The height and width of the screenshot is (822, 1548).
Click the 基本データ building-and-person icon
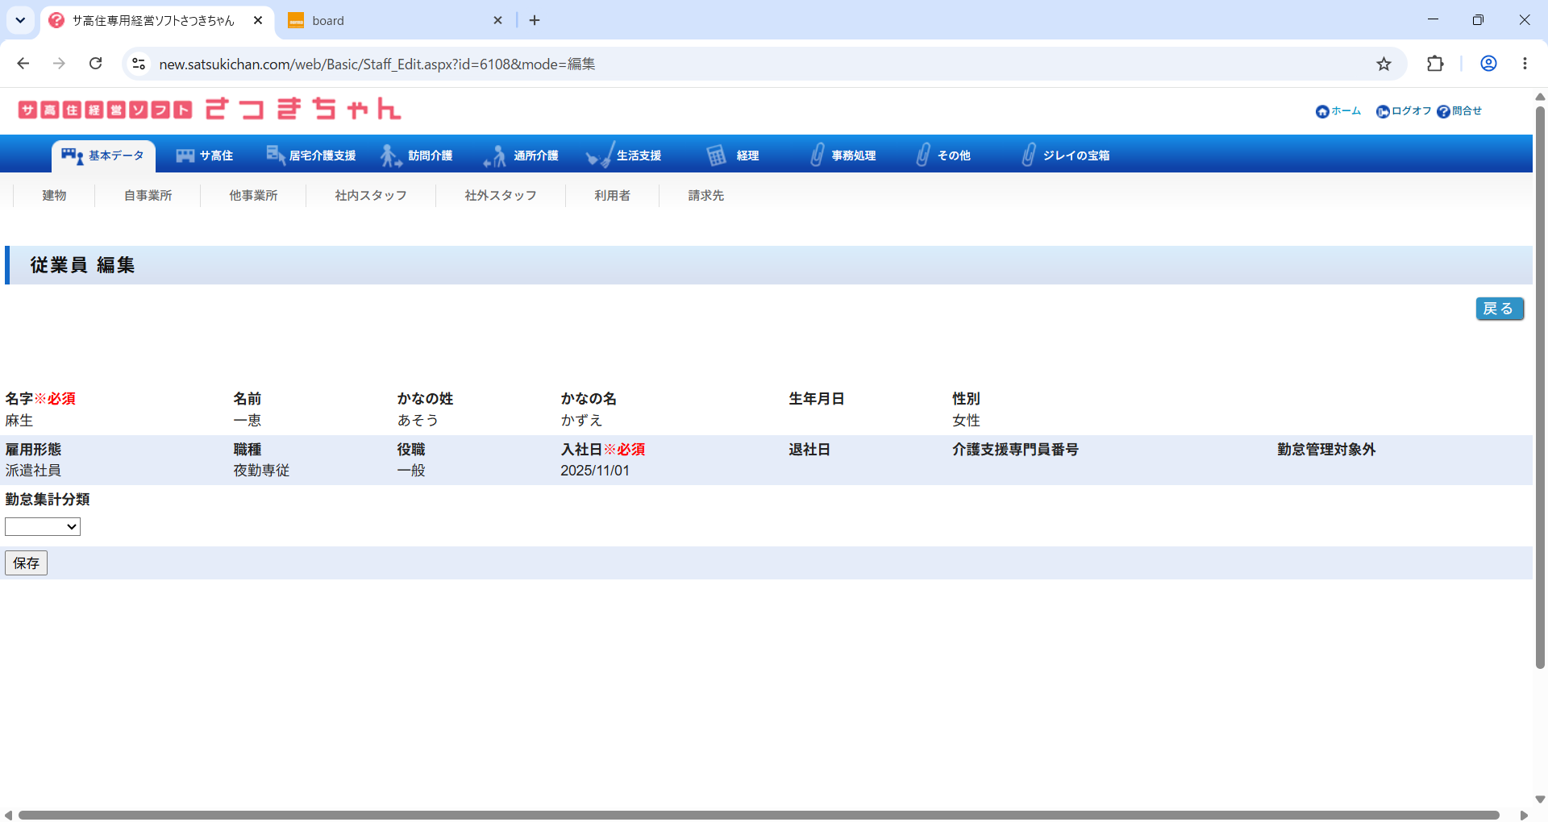pos(72,156)
